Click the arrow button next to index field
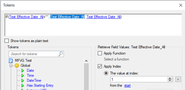Viewport: 185px width, 90px height. click(x=178, y=80)
